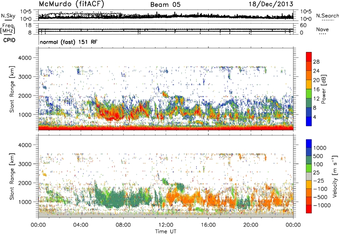339x234 pixels.
Task: Click the 'N.Sky' legend label
Action: pyautogui.click(x=8, y=16)
